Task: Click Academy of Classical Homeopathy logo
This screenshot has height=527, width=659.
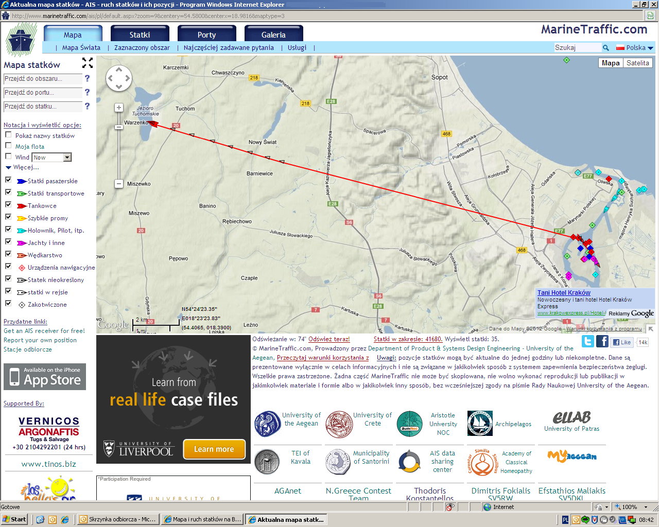Action: click(482, 462)
